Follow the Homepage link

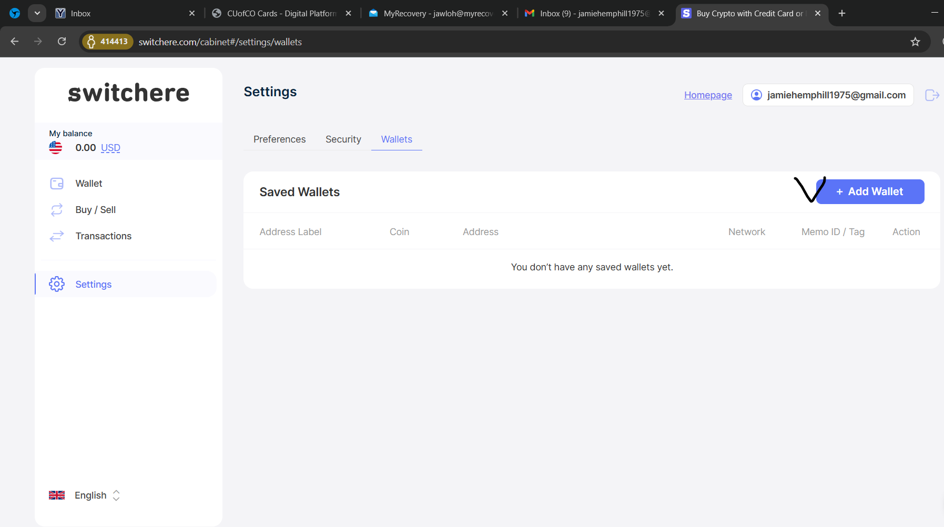(708, 95)
